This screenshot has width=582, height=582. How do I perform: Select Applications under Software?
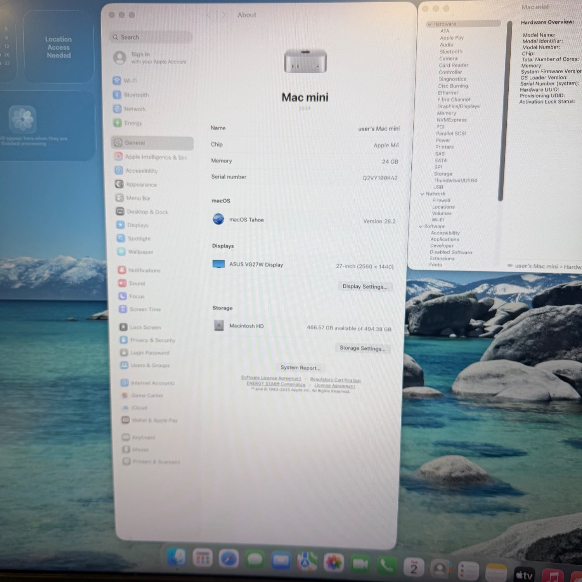pos(445,239)
